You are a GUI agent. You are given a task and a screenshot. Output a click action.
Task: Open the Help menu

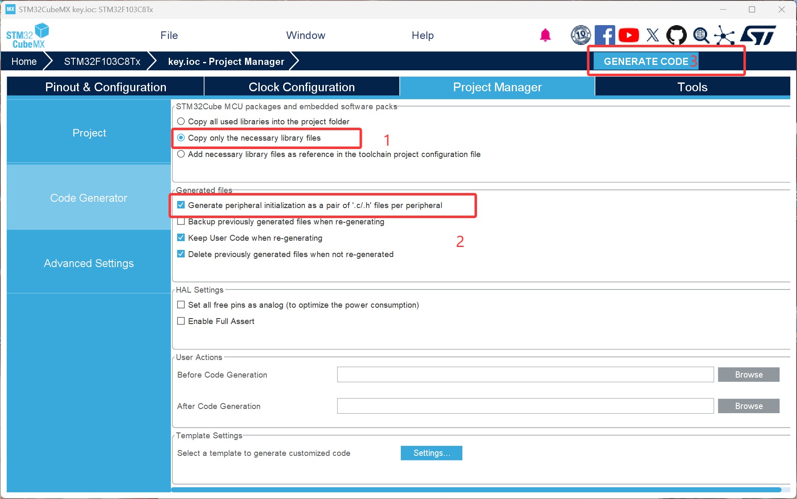coord(423,36)
